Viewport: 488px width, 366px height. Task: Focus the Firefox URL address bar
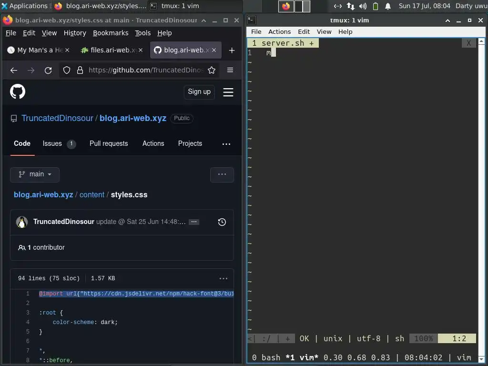click(146, 71)
